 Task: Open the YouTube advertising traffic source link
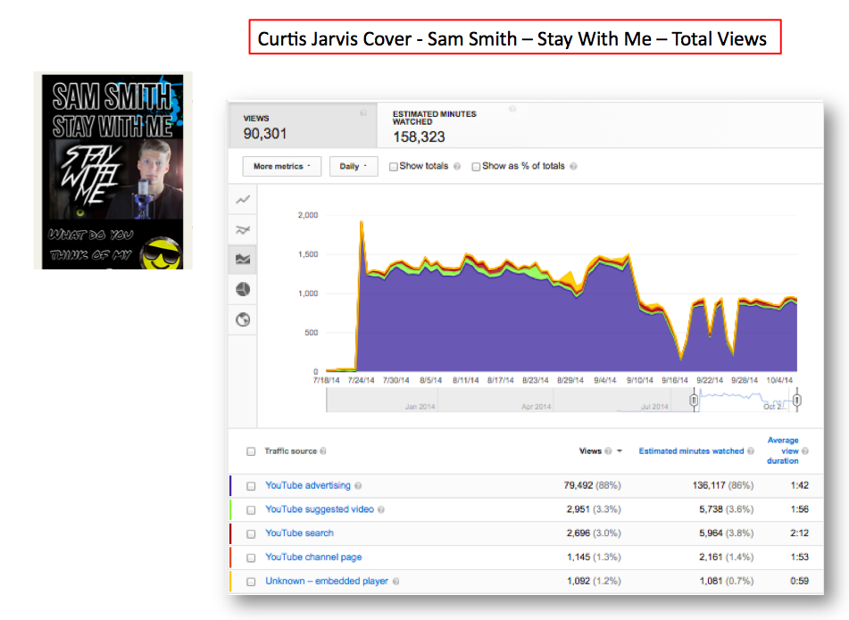(308, 485)
